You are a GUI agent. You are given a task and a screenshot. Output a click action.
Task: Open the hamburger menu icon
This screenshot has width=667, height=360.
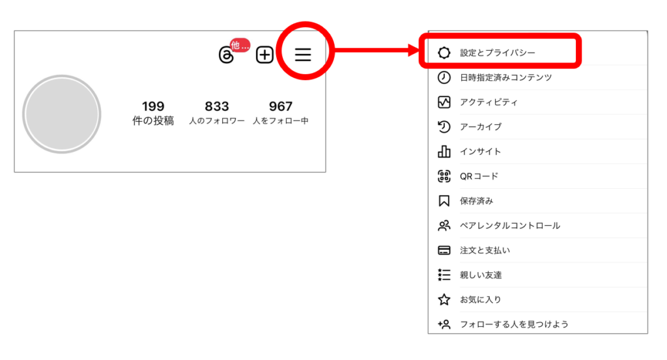[x=303, y=55]
